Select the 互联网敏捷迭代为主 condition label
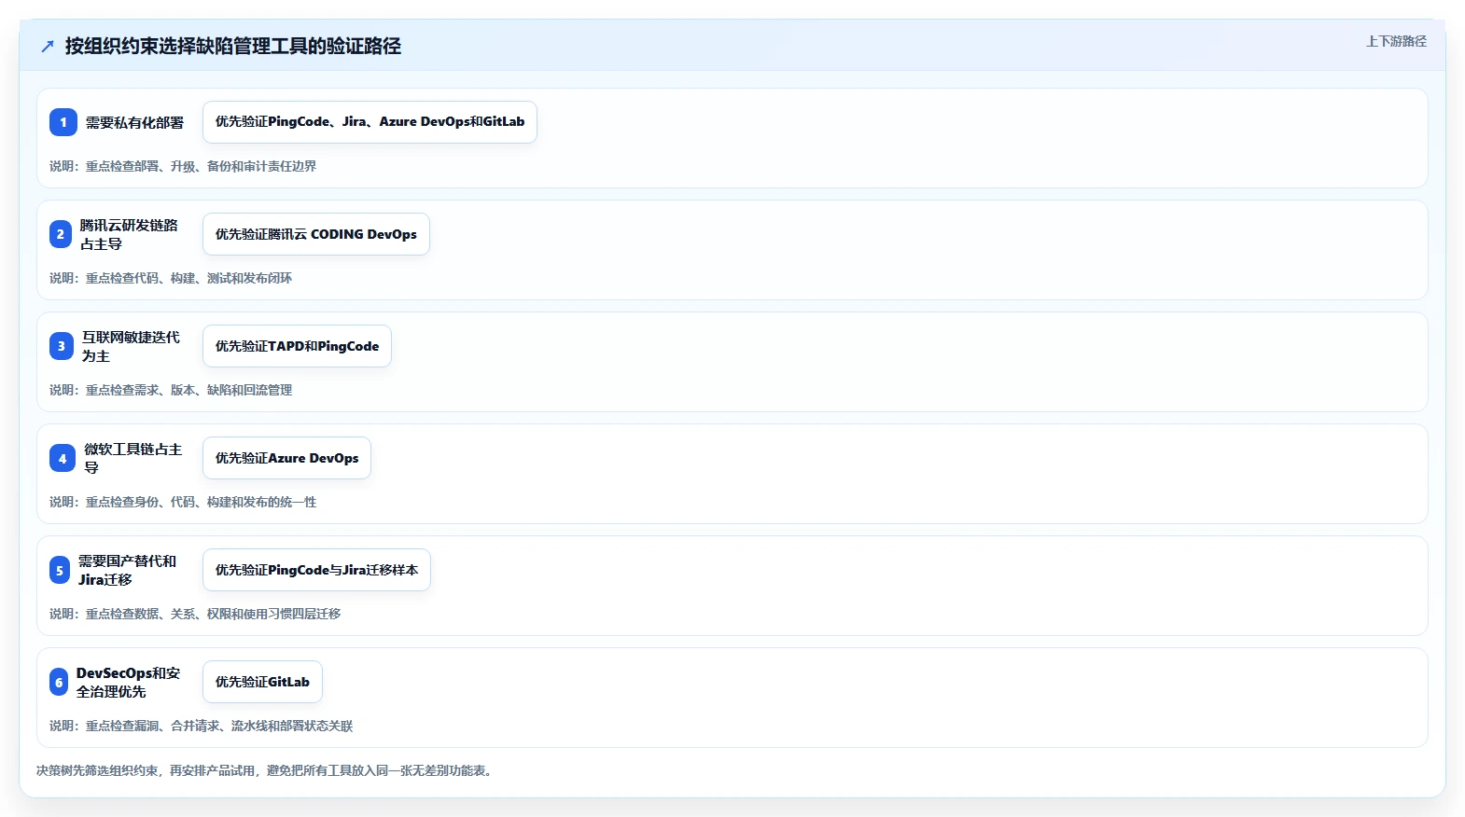The width and height of the screenshot is (1465, 817). click(x=131, y=346)
